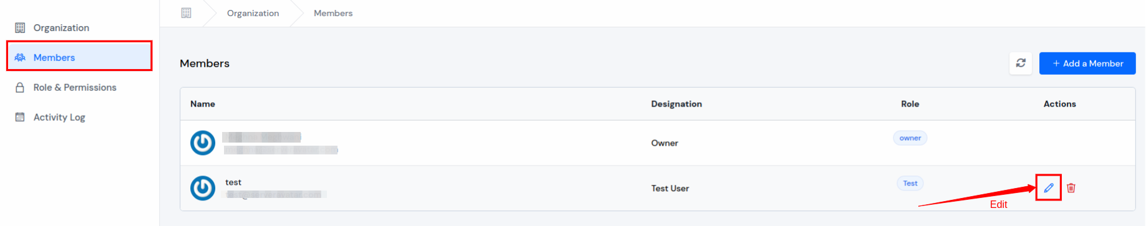This screenshot has width=1146, height=226.
Task: Click the refresh members list icon
Action: (1021, 63)
